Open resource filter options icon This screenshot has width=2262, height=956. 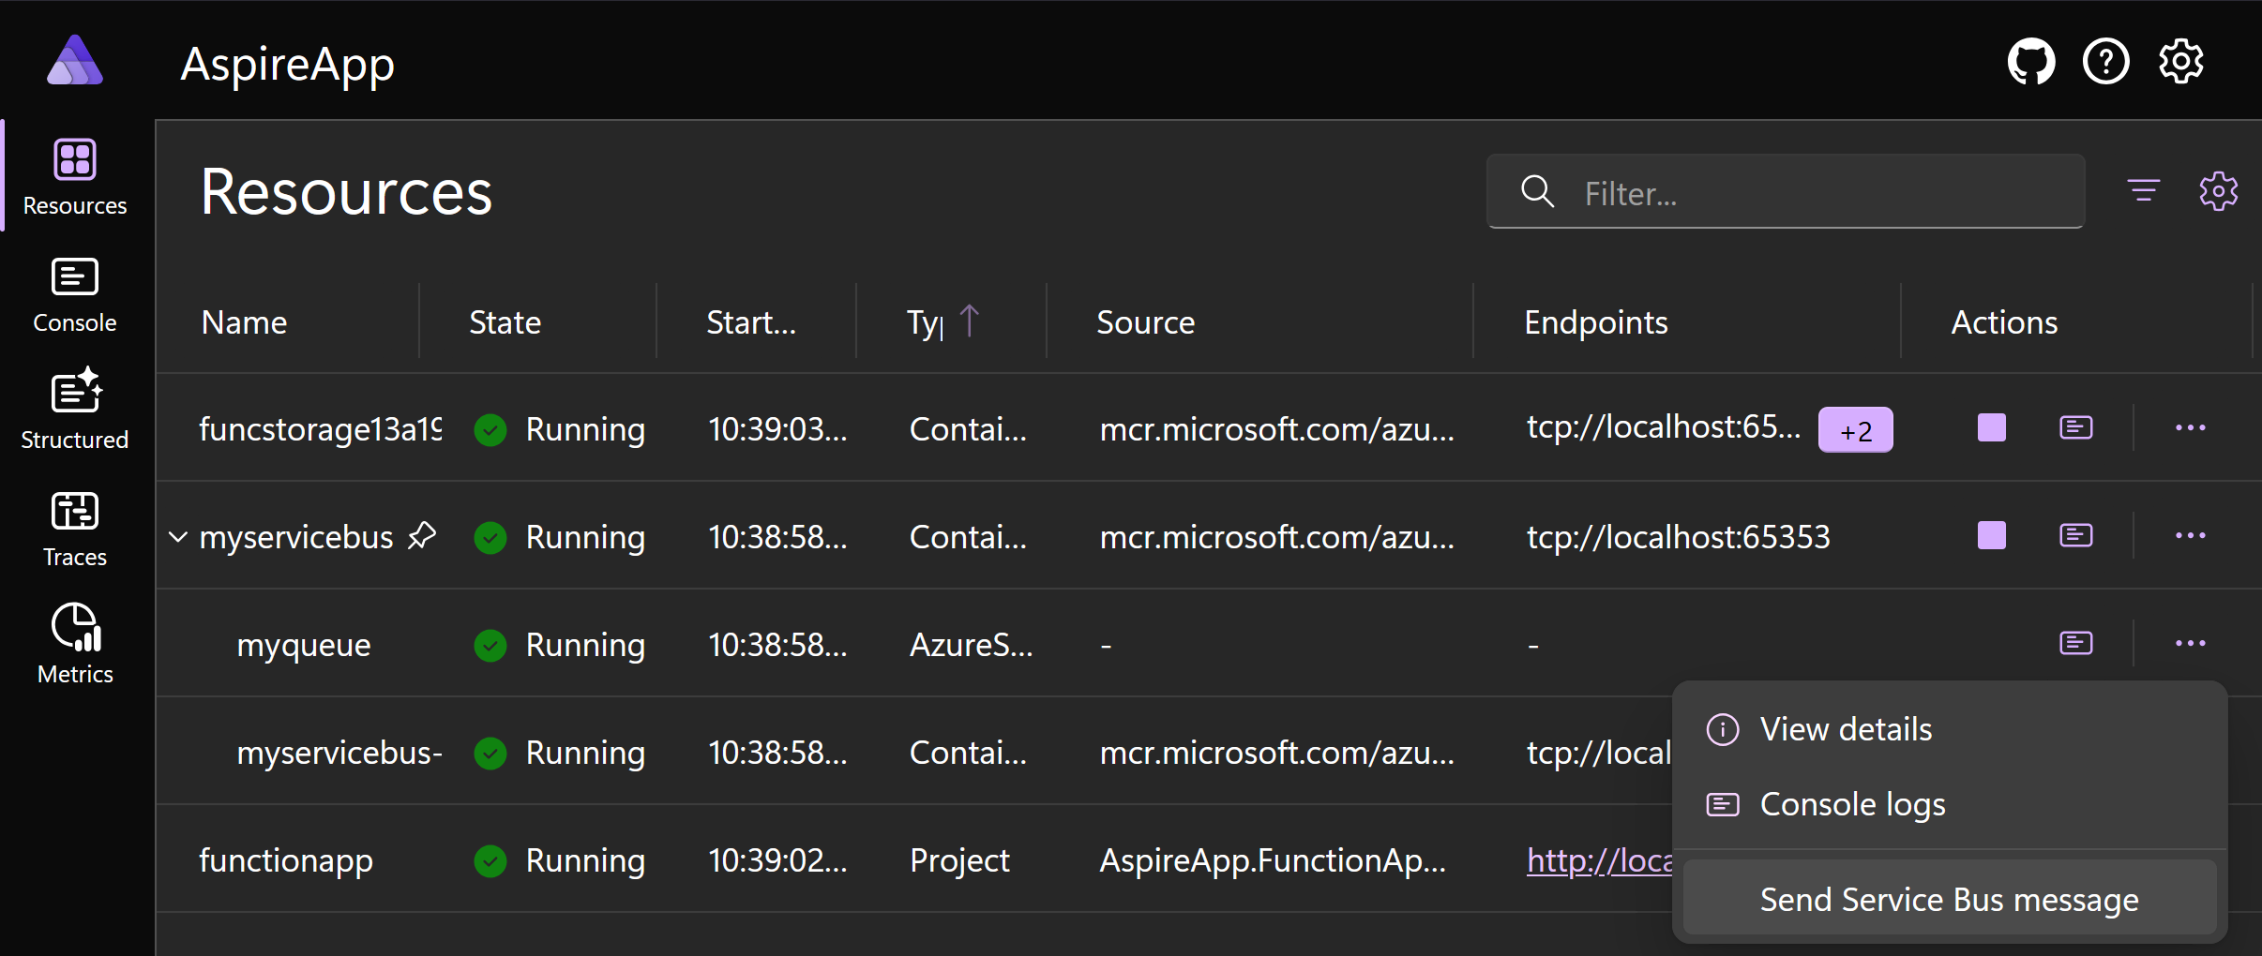pos(2143,191)
